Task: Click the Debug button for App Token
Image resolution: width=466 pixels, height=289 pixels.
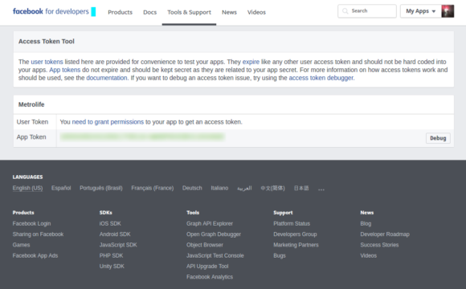Action: (438, 138)
